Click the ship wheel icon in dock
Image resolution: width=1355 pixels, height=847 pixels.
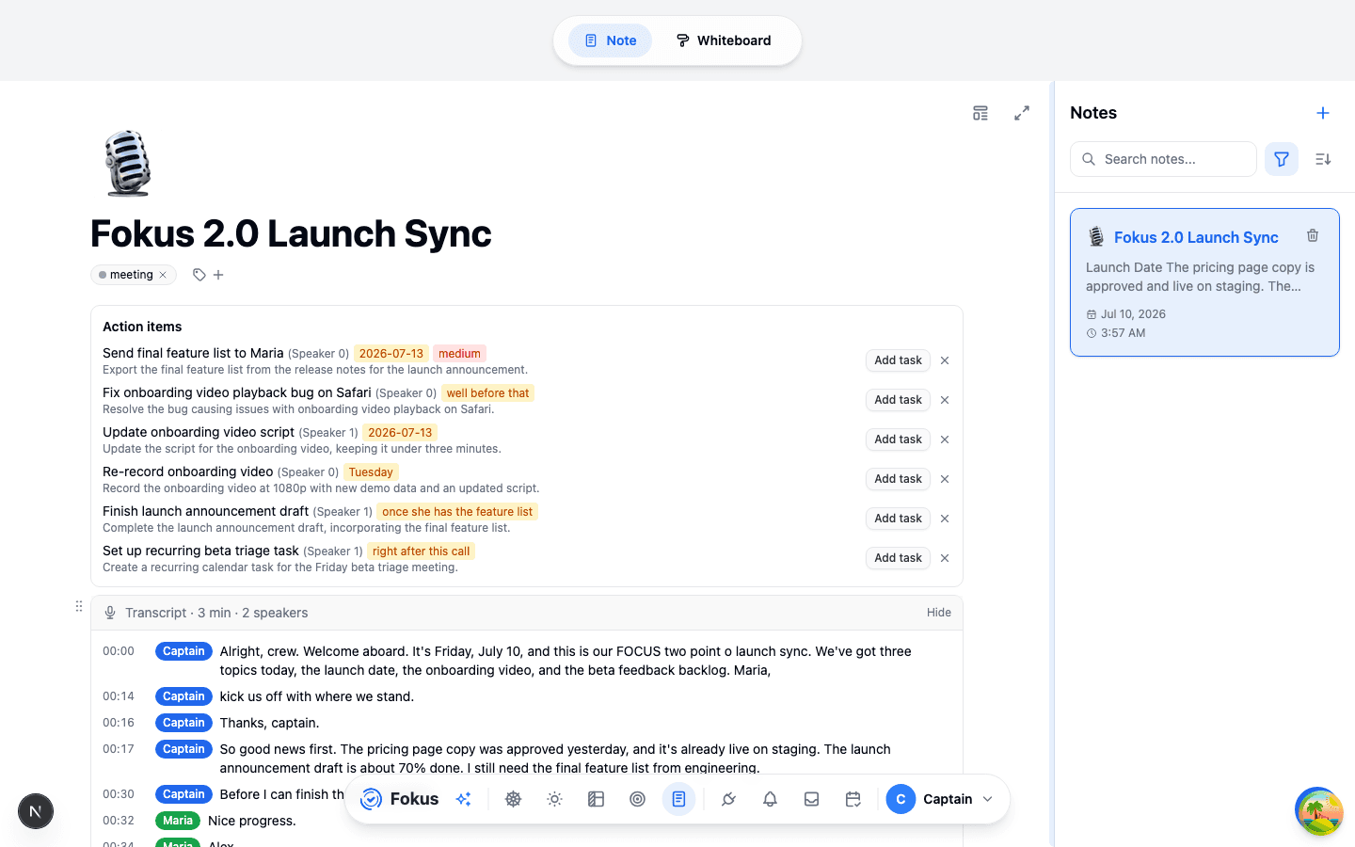click(x=513, y=799)
